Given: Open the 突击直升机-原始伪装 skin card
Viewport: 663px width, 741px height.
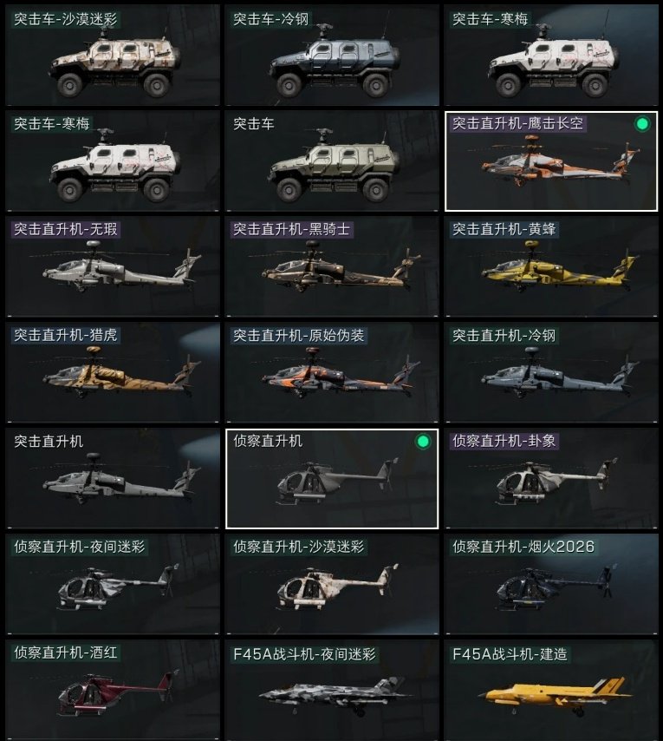Looking at the screenshot, I should tap(332, 372).
